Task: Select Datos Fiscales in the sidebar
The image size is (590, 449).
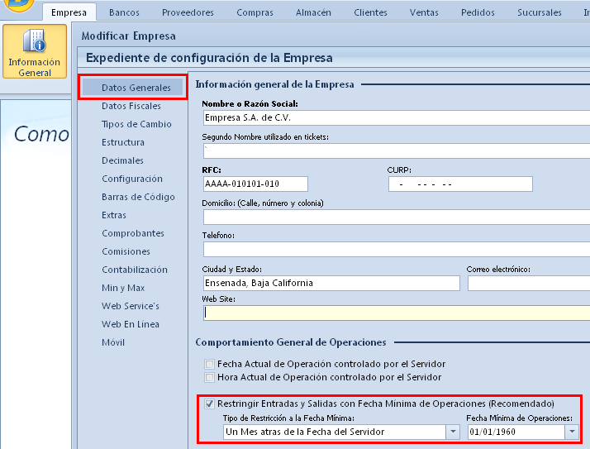Action: (131, 106)
